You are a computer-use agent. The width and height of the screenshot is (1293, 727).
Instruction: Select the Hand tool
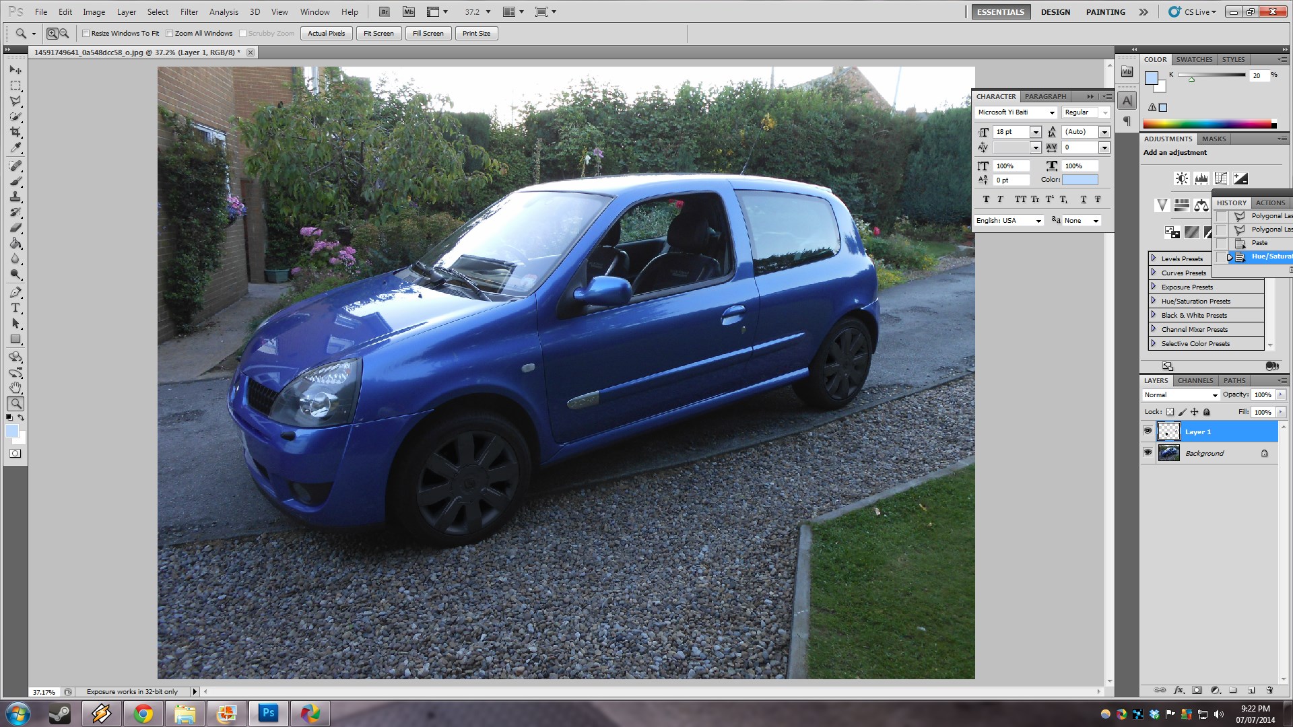point(15,388)
